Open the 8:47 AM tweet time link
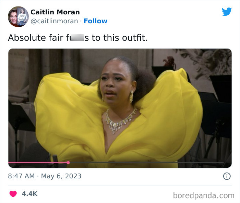This screenshot has height=203, width=240. pos(21,176)
